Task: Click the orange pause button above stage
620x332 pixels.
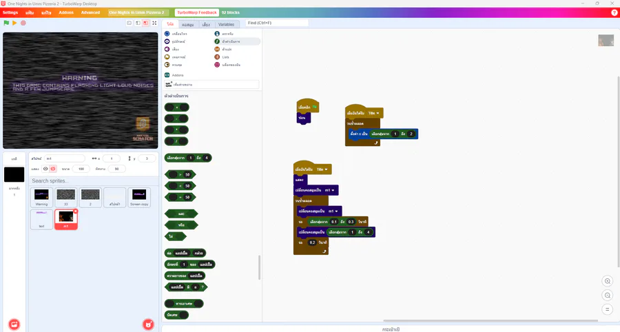Action: [x=14, y=23]
